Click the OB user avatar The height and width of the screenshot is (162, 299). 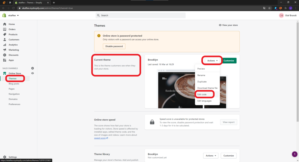click(281, 15)
